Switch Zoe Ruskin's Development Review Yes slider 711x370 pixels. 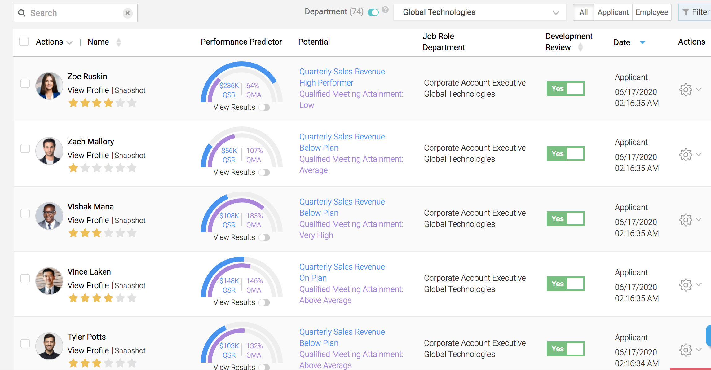pyautogui.click(x=566, y=89)
